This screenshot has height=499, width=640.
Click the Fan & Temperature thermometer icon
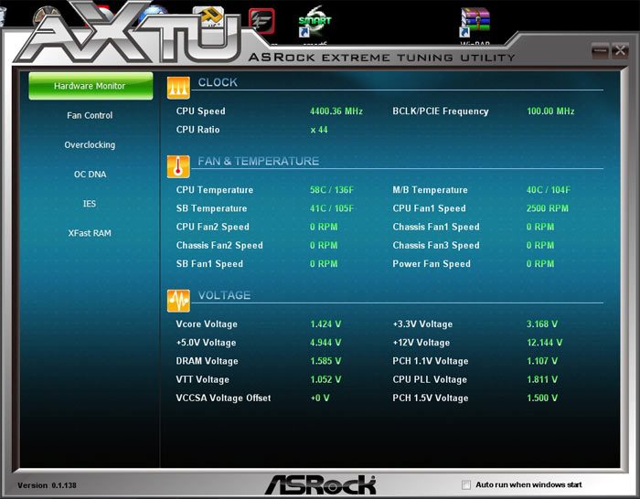(x=178, y=165)
